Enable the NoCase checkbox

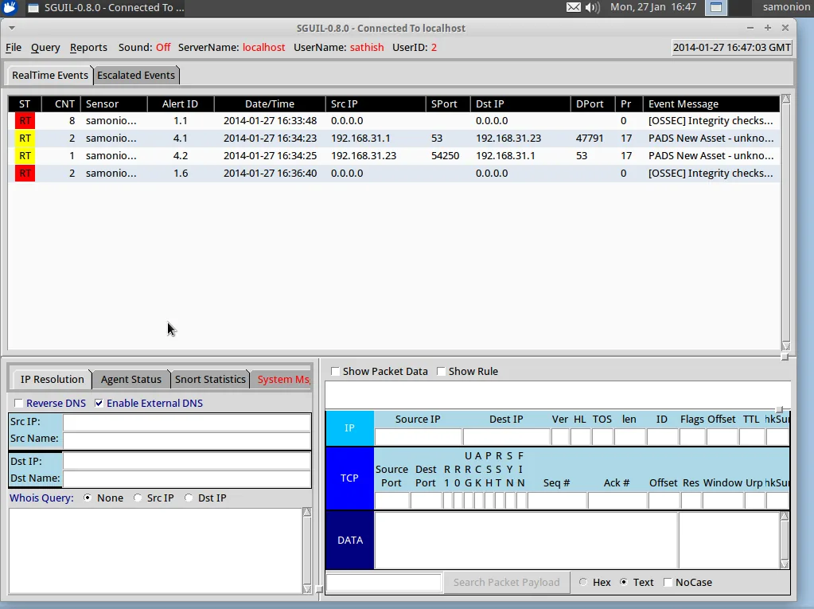(668, 583)
